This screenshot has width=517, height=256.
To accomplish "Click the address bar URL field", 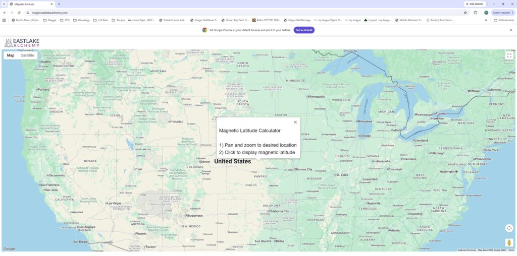I will (x=244, y=13).
